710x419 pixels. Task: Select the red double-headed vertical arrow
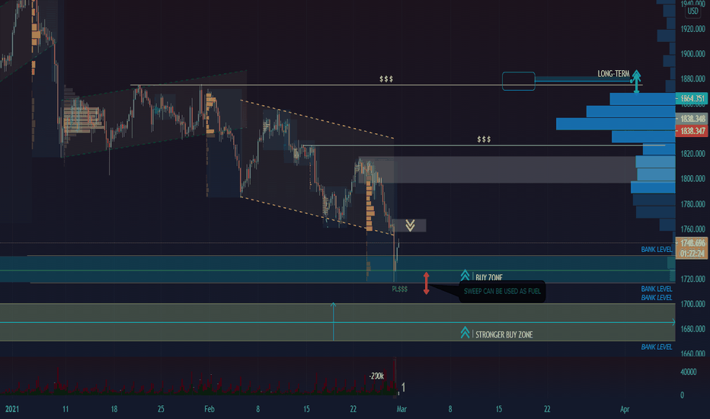pyautogui.click(x=426, y=283)
